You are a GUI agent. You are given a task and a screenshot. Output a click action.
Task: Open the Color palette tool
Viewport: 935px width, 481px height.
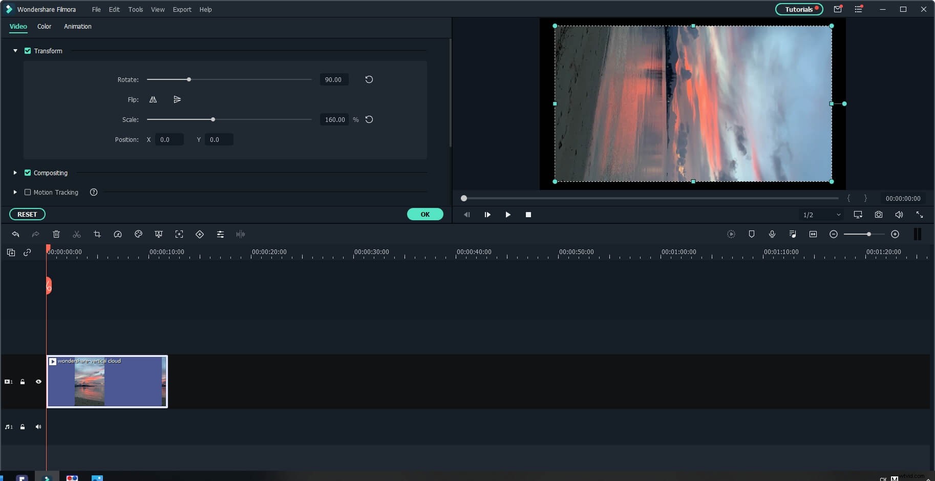click(x=138, y=234)
